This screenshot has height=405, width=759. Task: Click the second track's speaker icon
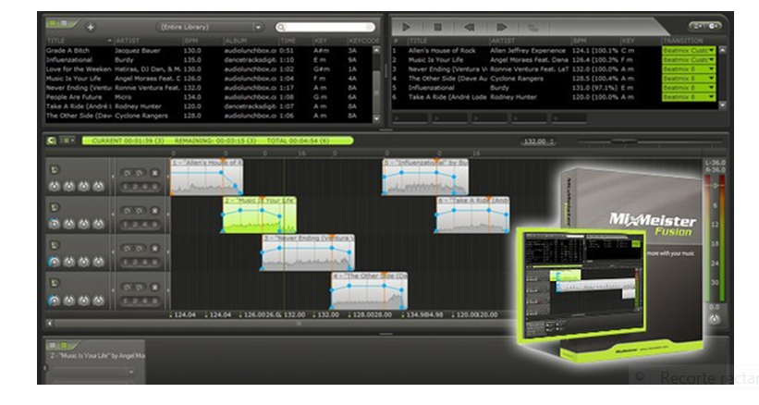[53, 206]
